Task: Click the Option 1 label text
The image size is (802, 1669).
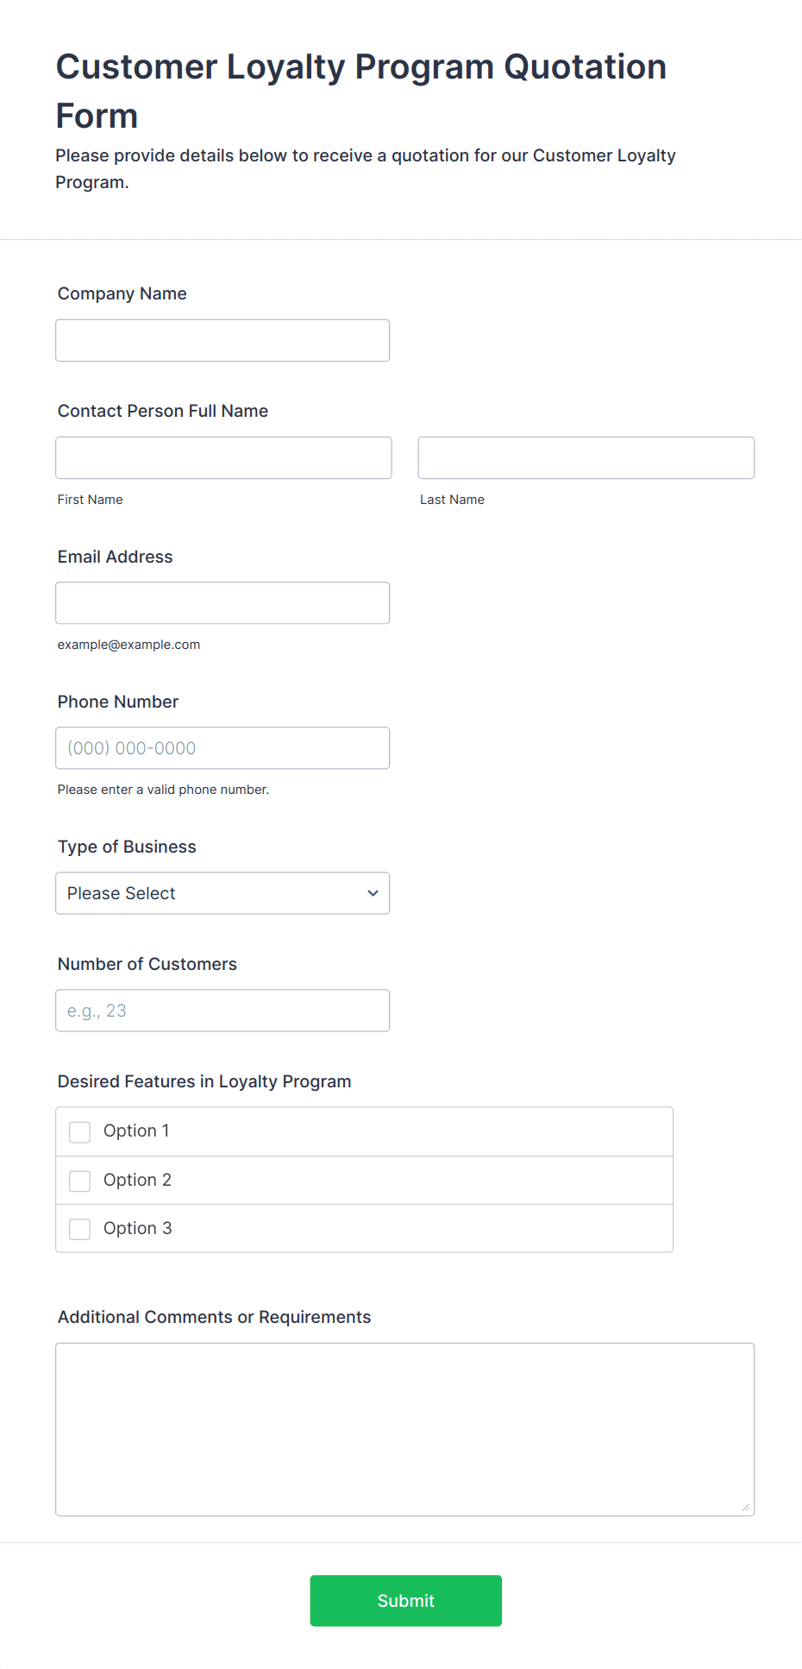Action: point(136,1131)
